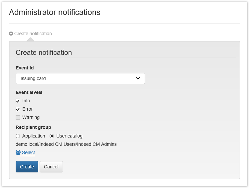Click the chevron arrow in Issuing card dropdown
This screenshot has height=188, width=249.
[x=138, y=78]
